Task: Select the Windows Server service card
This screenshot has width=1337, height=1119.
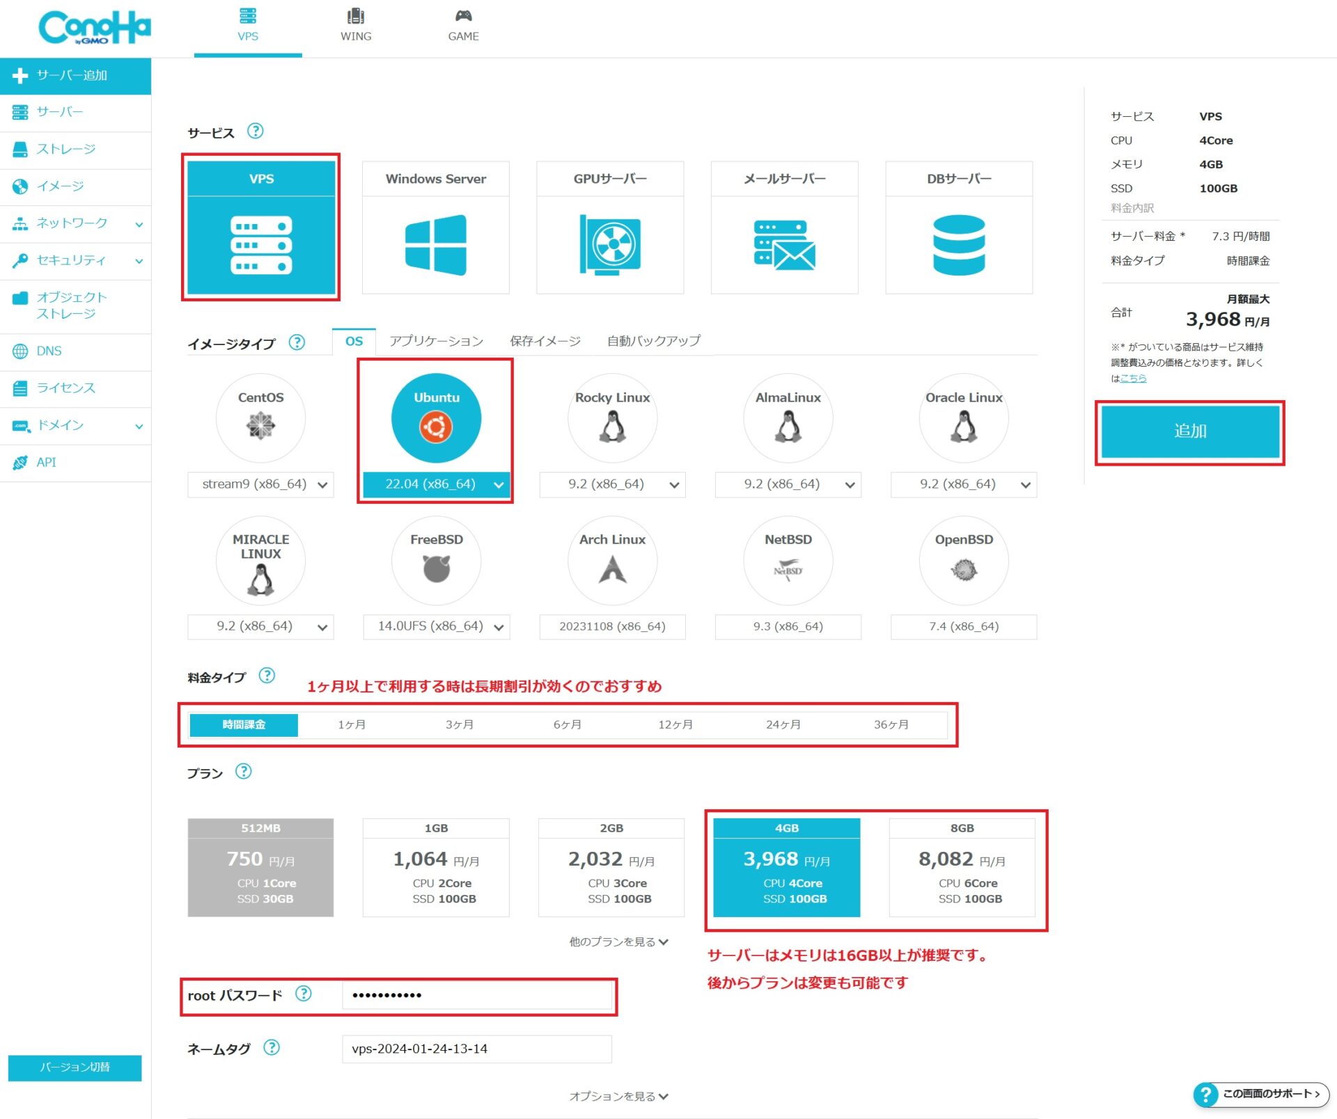Action: pyautogui.click(x=435, y=228)
